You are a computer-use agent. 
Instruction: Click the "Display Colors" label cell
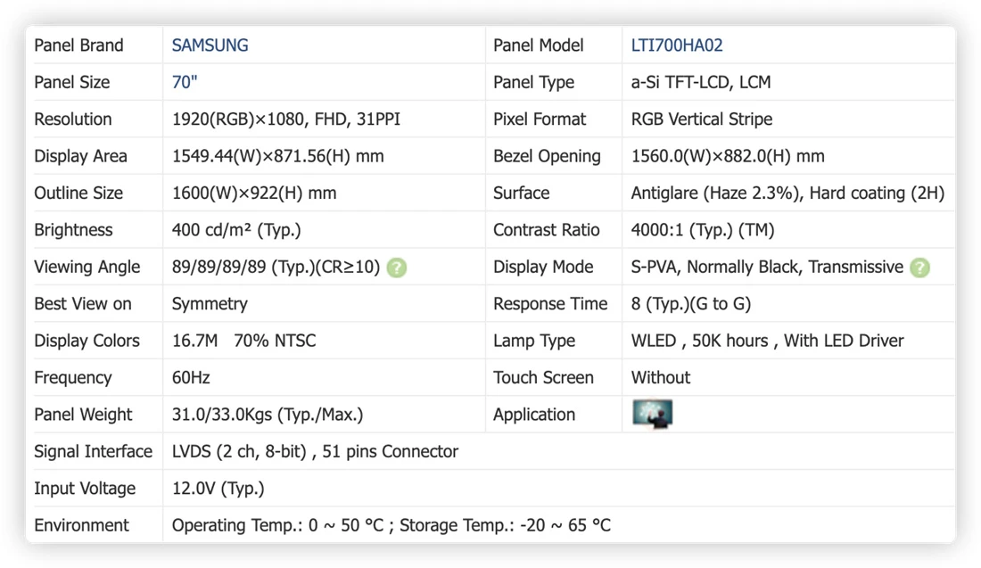coord(95,341)
